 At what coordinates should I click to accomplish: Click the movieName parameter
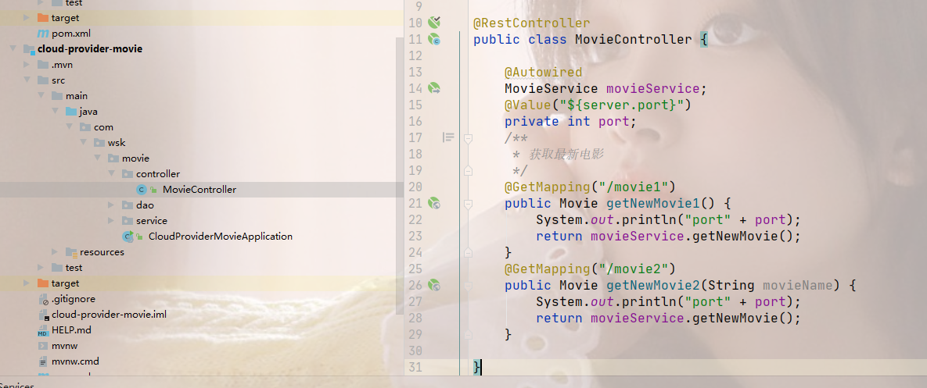coord(797,286)
